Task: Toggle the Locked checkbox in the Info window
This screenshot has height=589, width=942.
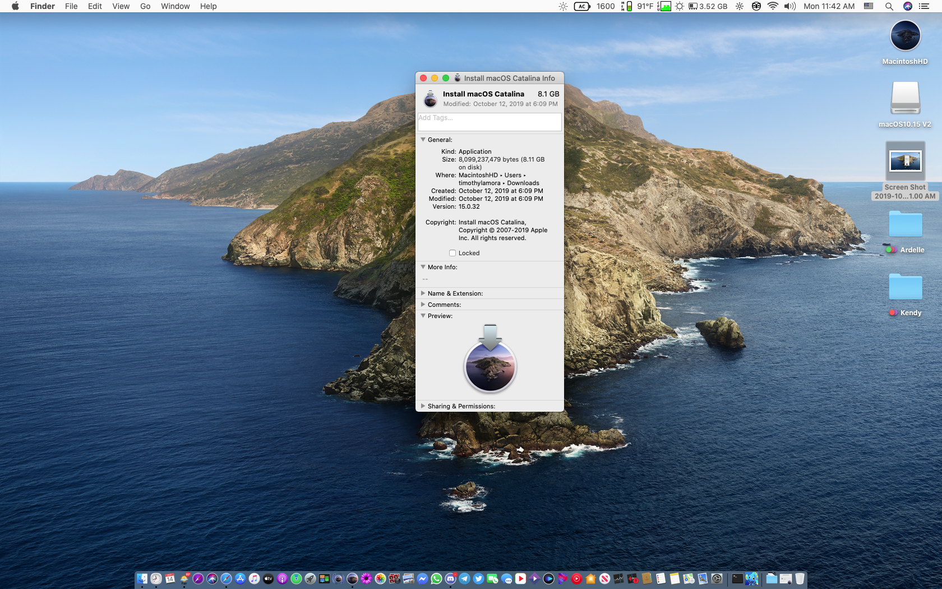Action: pyautogui.click(x=452, y=253)
